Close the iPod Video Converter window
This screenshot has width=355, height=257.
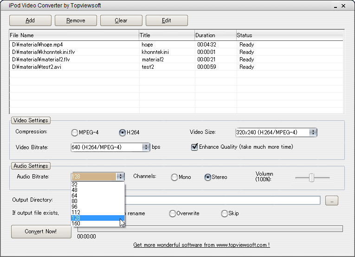pyautogui.click(x=343, y=6)
